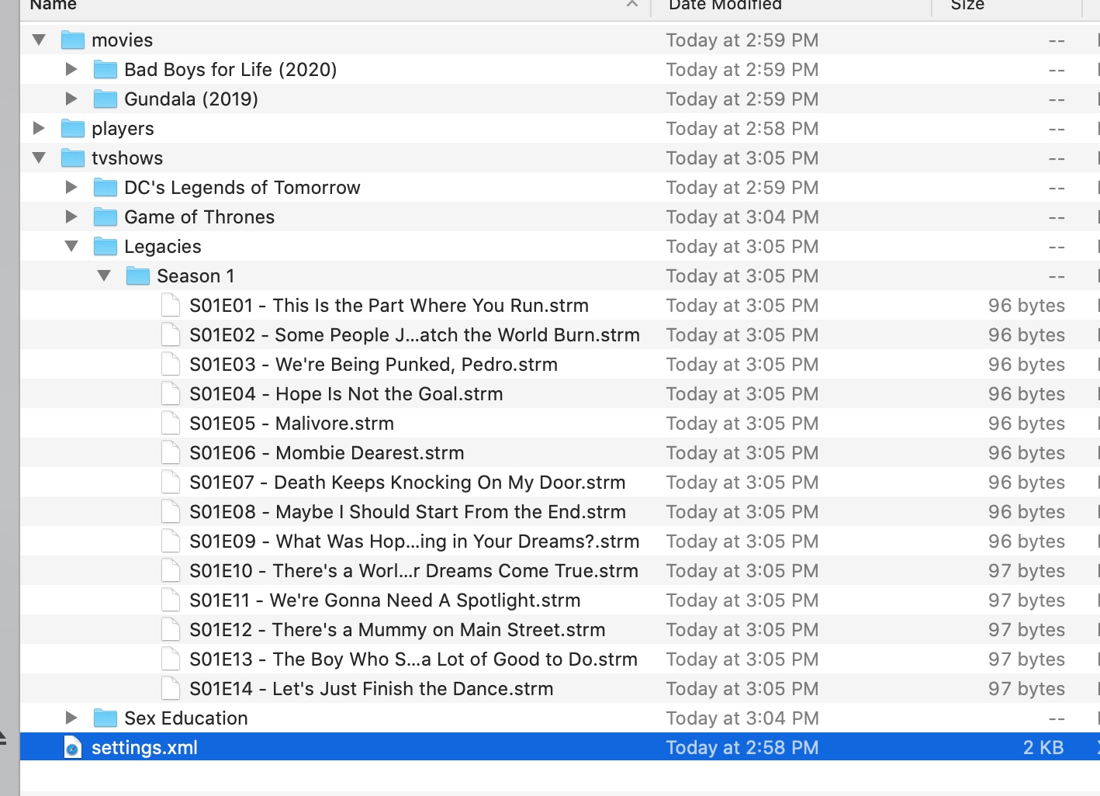Click the 'Sex Education' folder name
The height and width of the screenshot is (796, 1100).
click(x=186, y=718)
